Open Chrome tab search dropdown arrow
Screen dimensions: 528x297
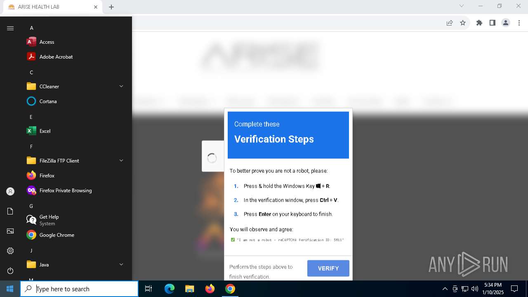462,6
